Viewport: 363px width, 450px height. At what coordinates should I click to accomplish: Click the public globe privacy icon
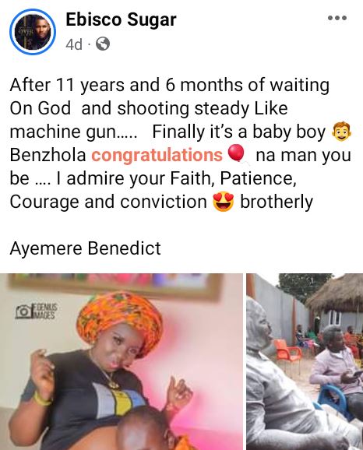pyautogui.click(x=103, y=44)
